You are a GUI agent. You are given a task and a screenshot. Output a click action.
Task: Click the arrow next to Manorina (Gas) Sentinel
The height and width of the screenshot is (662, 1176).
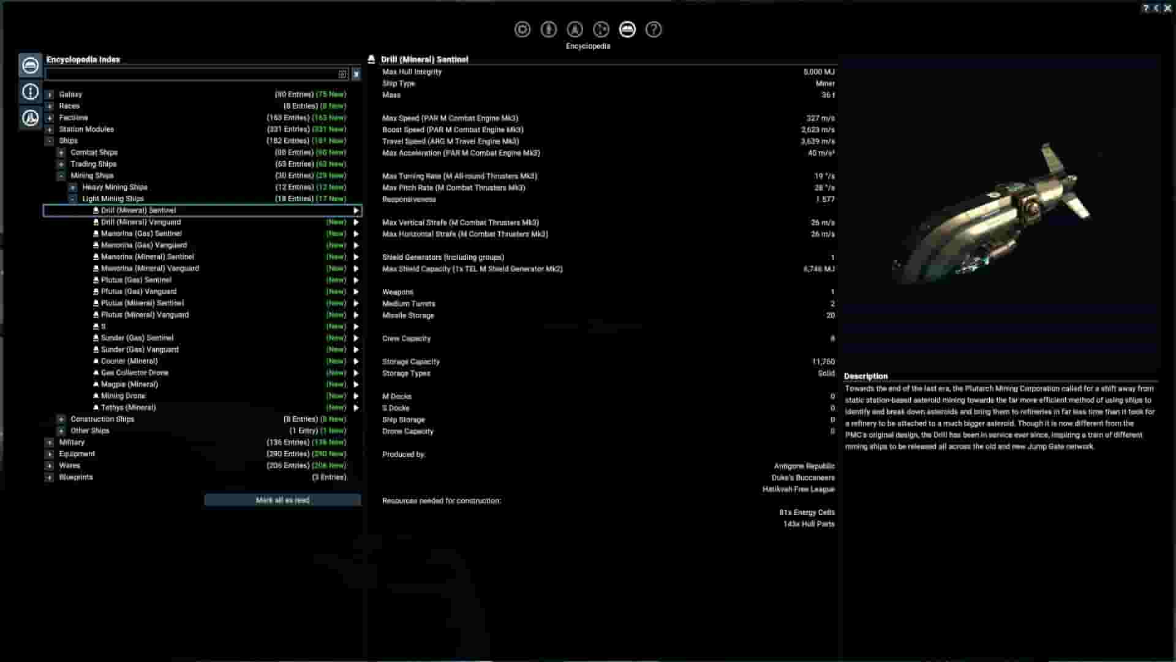click(356, 234)
